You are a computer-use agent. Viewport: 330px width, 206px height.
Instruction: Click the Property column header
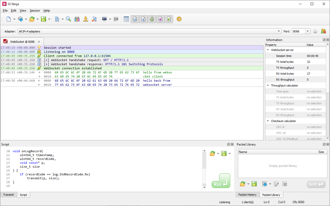coord(285,45)
